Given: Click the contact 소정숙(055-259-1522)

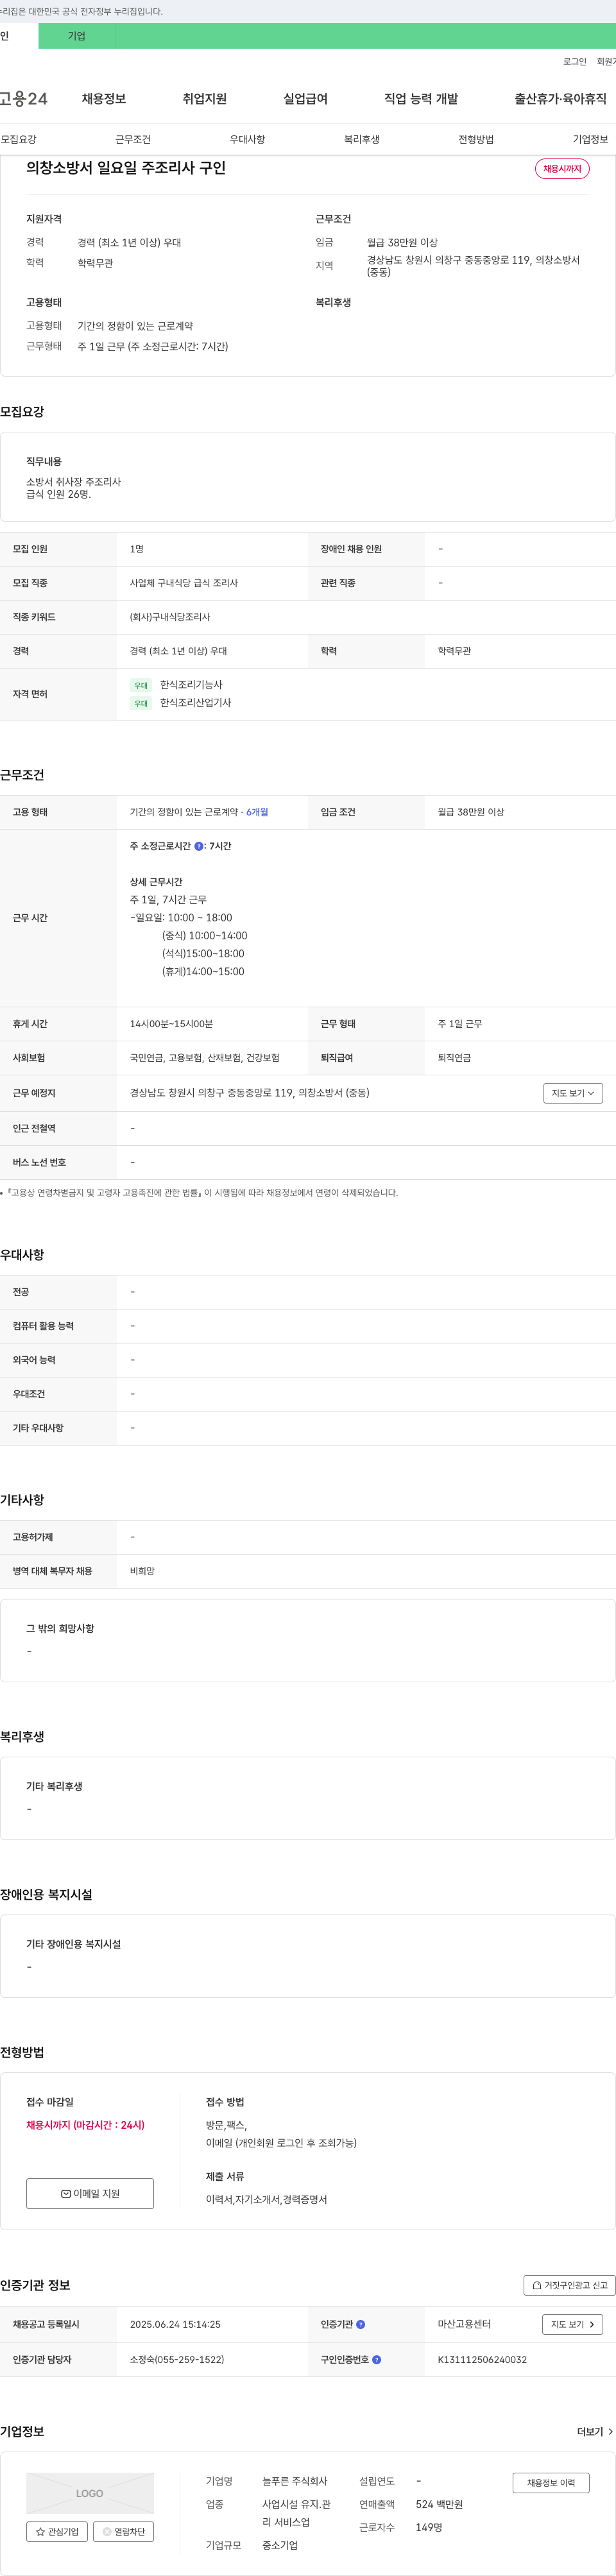Looking at the screenshot, I should [177, 2359].
